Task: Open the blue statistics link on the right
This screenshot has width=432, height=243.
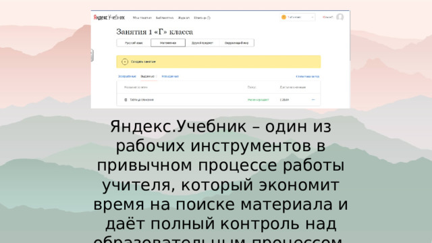Action: pyautogui.click(x=308, y=76)
